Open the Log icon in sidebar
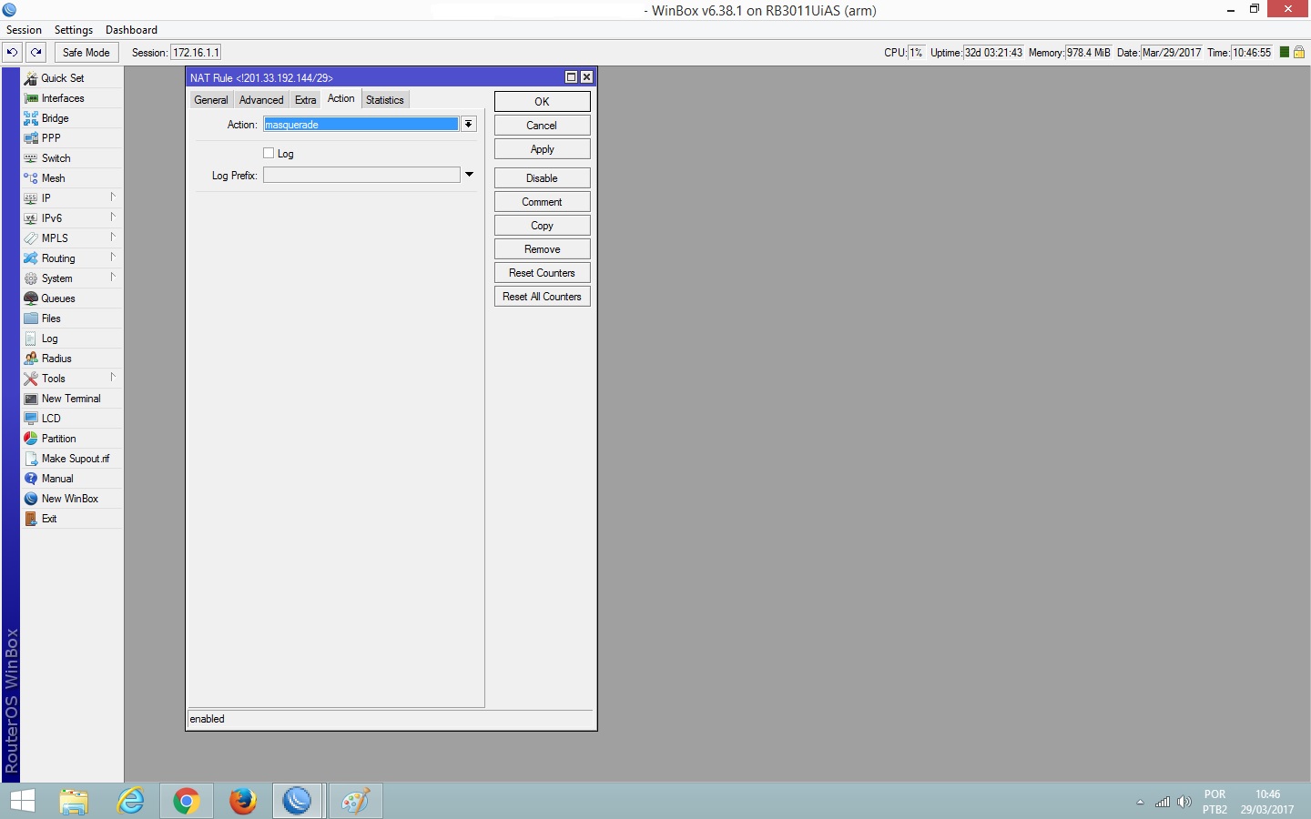Viewport: 1311px width, 819px height. click(x=31, y=339)
